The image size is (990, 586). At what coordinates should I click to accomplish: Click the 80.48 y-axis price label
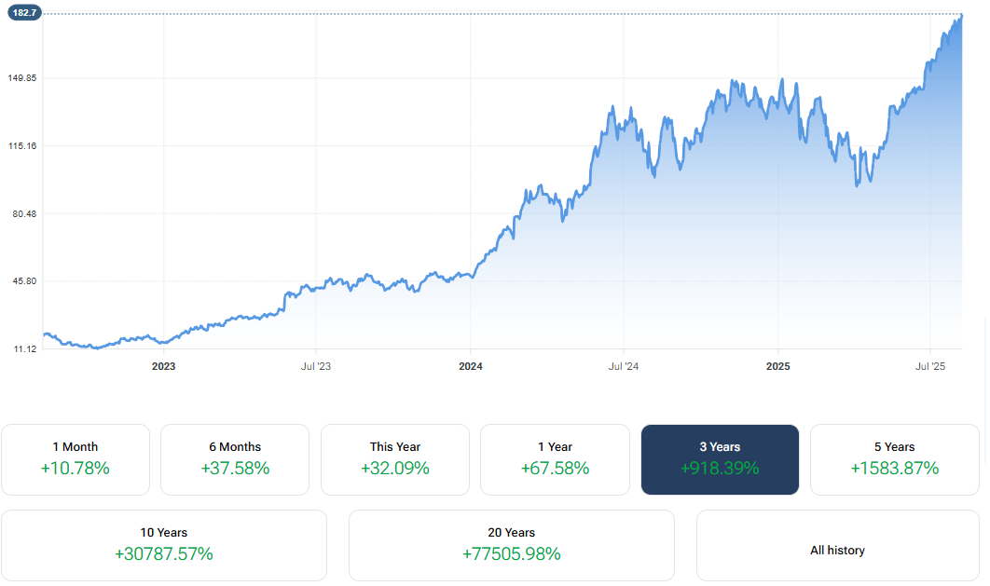[x=21, y=214]
